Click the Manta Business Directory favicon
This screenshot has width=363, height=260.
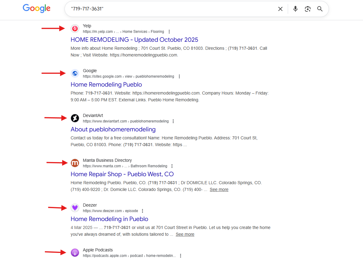pos(75,163)
